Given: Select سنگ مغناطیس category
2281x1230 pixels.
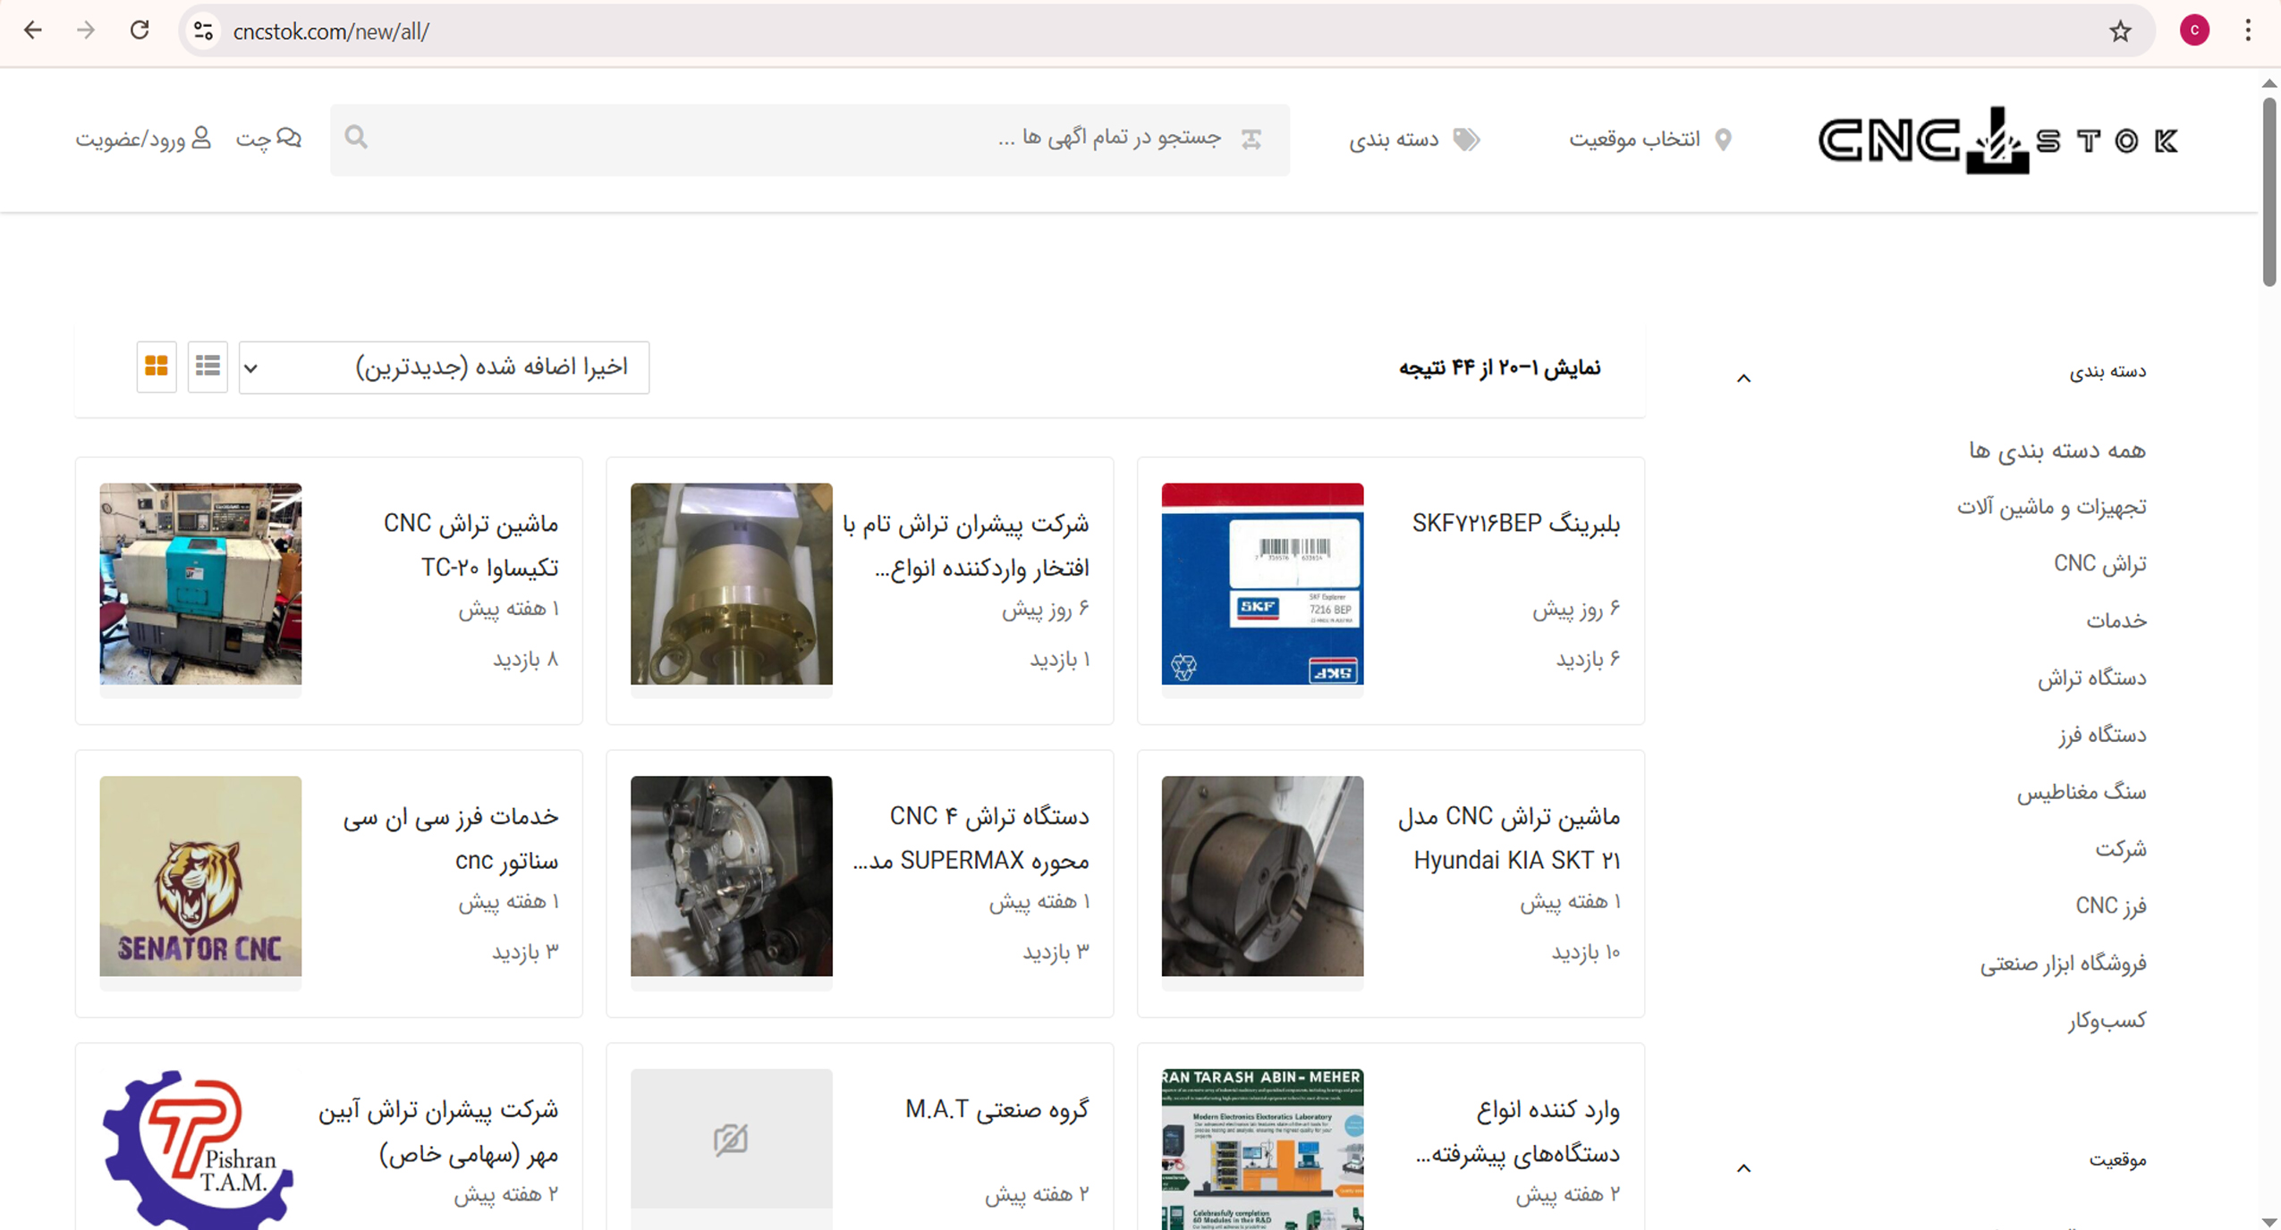Looking at the screenshot, I should [x=2081, y=792].
